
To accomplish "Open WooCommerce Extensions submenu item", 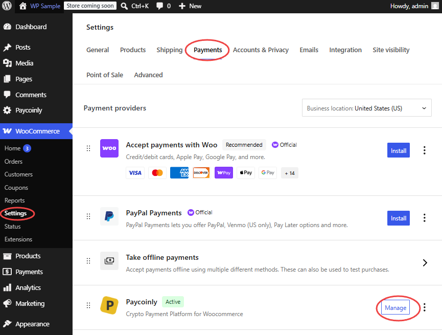I will click(x=18, y=239).
